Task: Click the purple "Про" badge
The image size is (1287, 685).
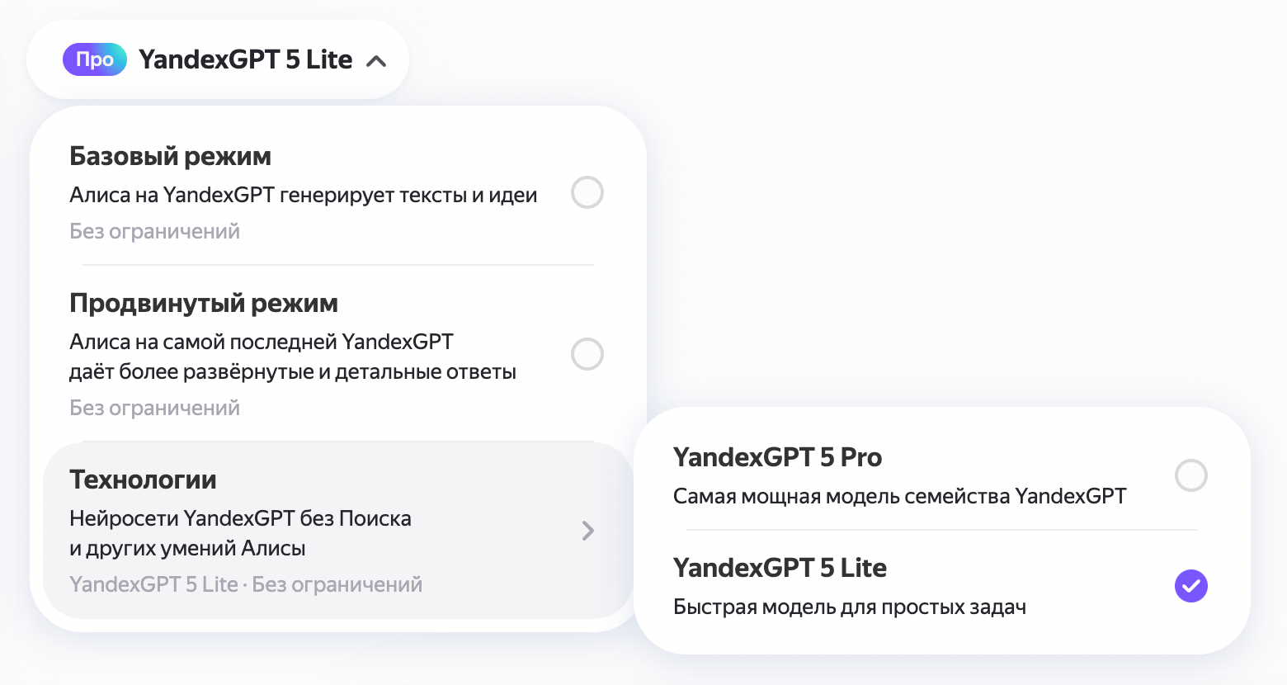Action: coord(95,59)
